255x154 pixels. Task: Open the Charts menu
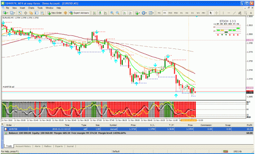click(31, 8)
